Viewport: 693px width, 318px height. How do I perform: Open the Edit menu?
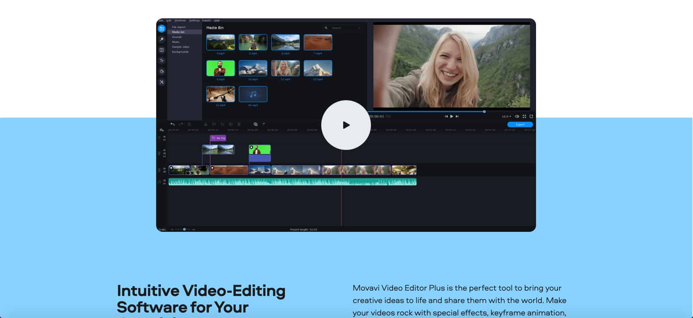[x=169, y=20]
